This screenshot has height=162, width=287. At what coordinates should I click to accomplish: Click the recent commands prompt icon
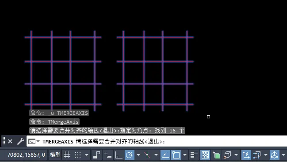[32, 141]
